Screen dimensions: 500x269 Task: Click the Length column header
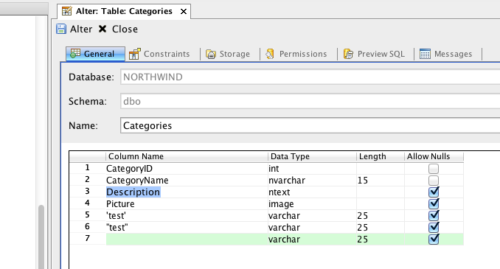pyautogui.click(x=381, y=156)
